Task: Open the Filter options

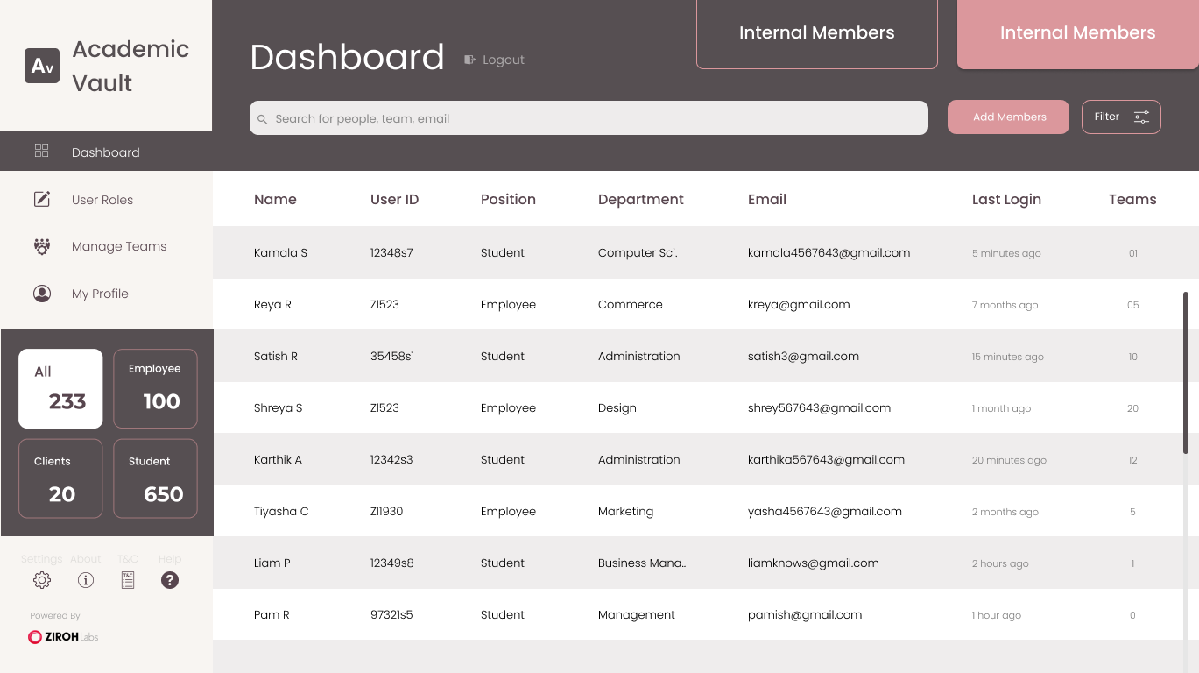Action: pos(1121,117)
